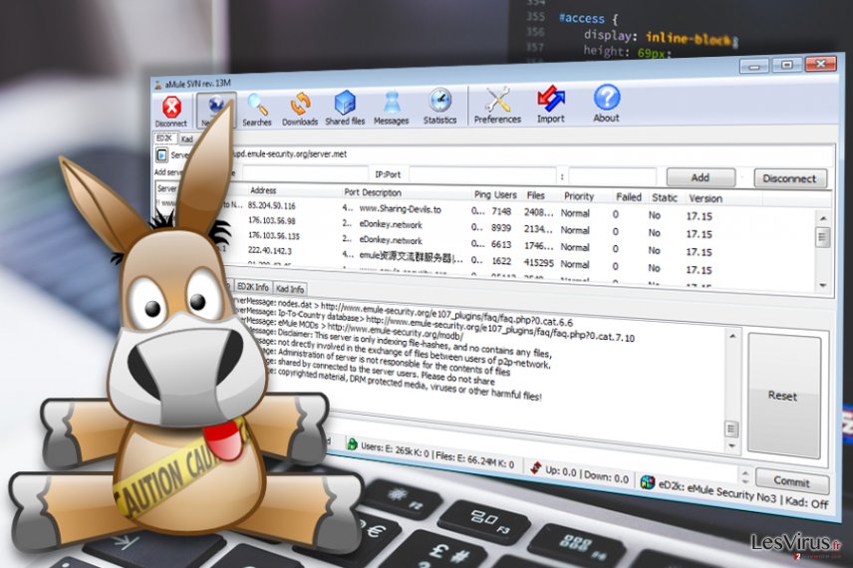
Task: Click the log scrollbar down arrow
Action: pos(732,446)
